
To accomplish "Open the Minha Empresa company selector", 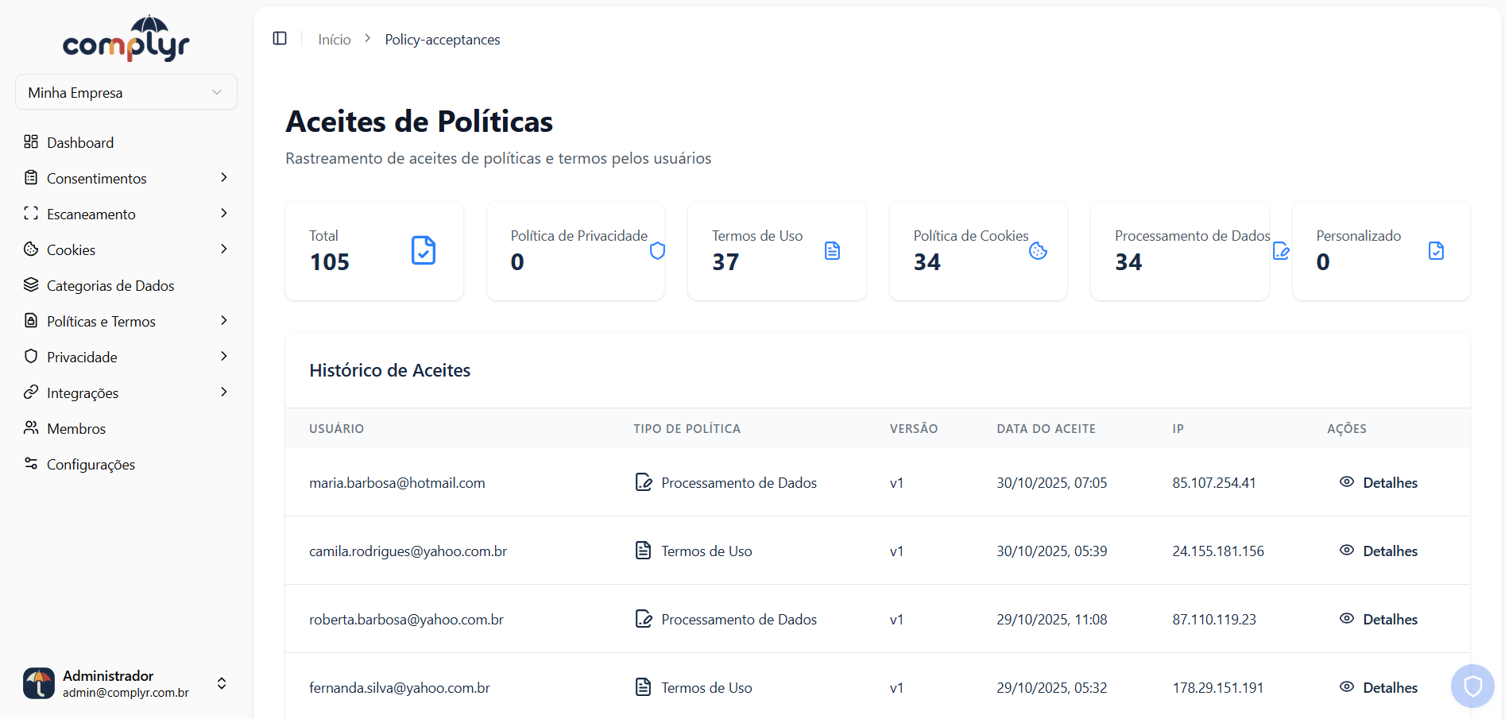I will (x=125, y=92).
